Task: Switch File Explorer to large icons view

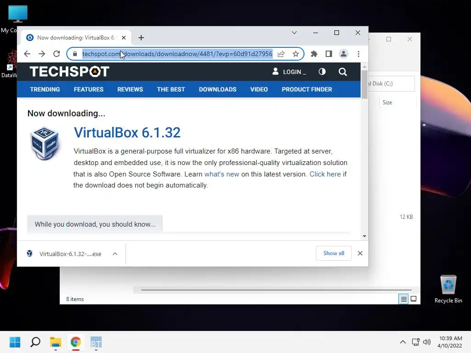Action: 414,299
